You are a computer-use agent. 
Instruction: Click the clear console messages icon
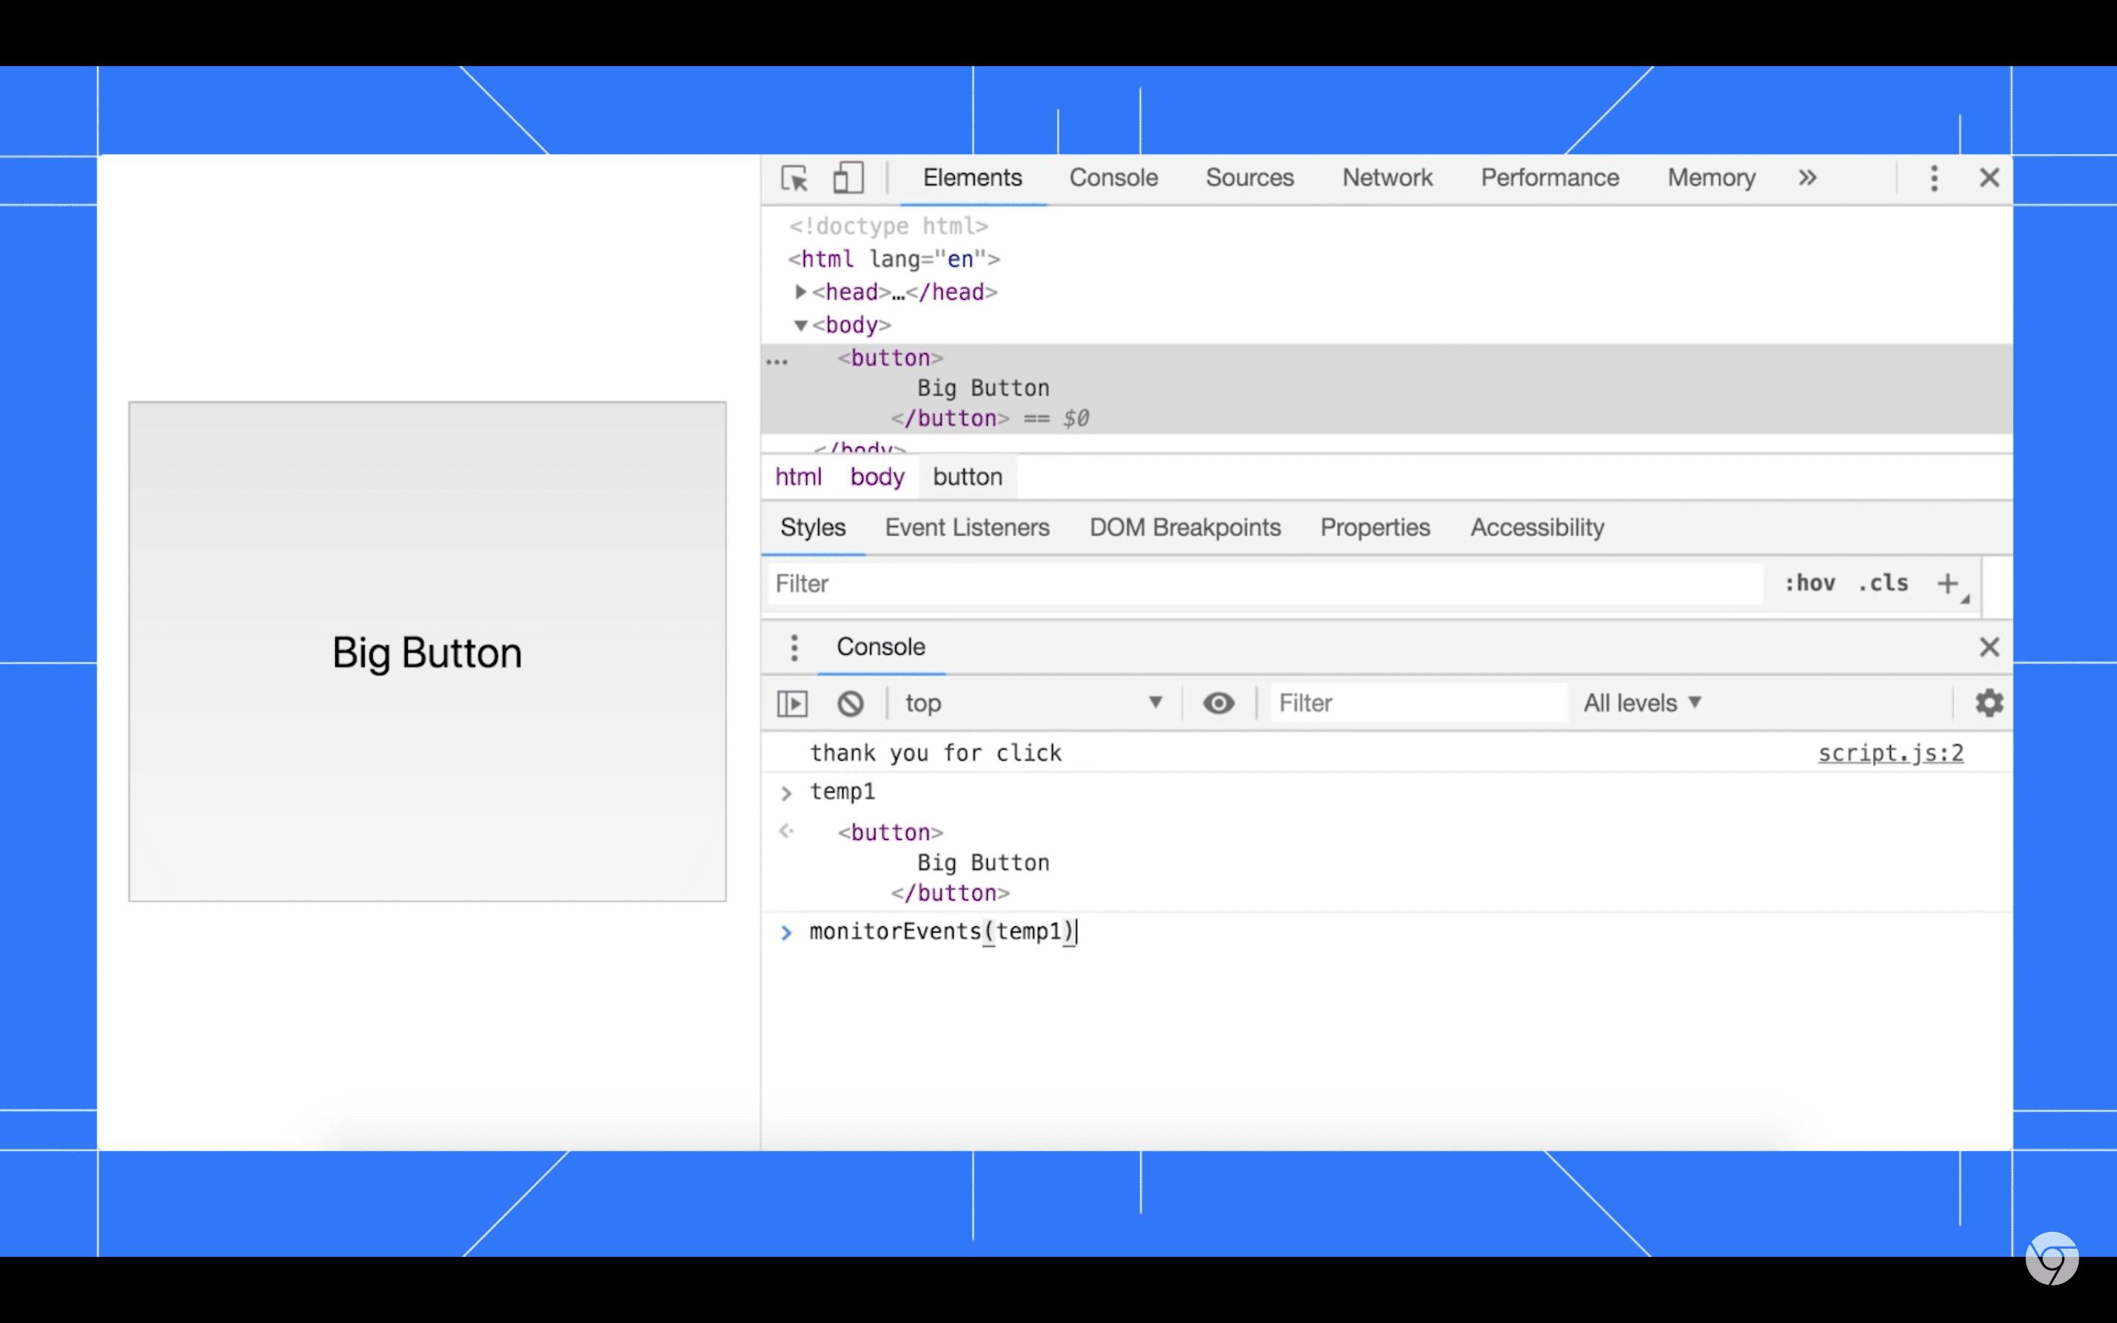849,703
